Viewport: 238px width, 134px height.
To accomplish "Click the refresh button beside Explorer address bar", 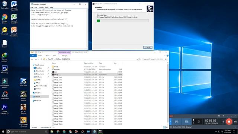I will (140, 59).
